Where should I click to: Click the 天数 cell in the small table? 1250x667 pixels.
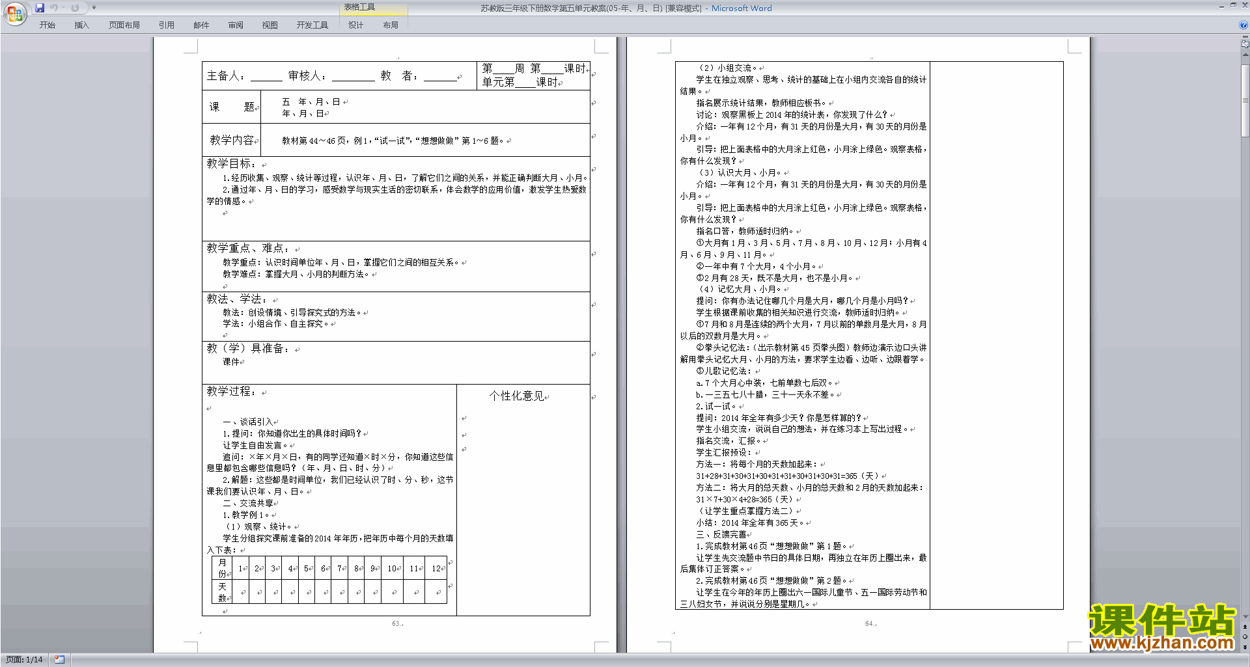point(222,592)
